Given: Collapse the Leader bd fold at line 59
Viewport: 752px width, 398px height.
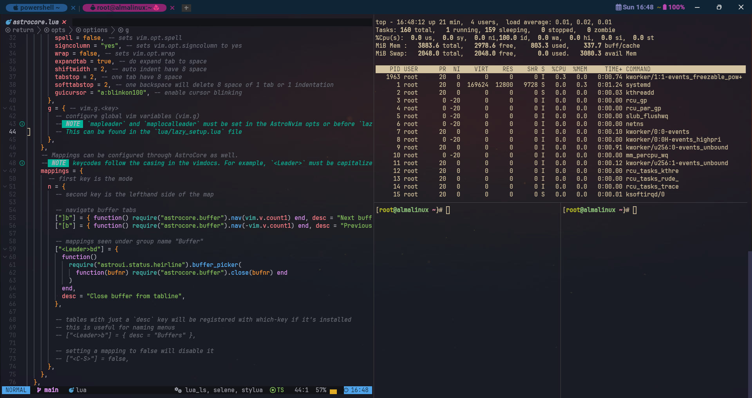Looking at the screenshot, I should click(5, 249).
